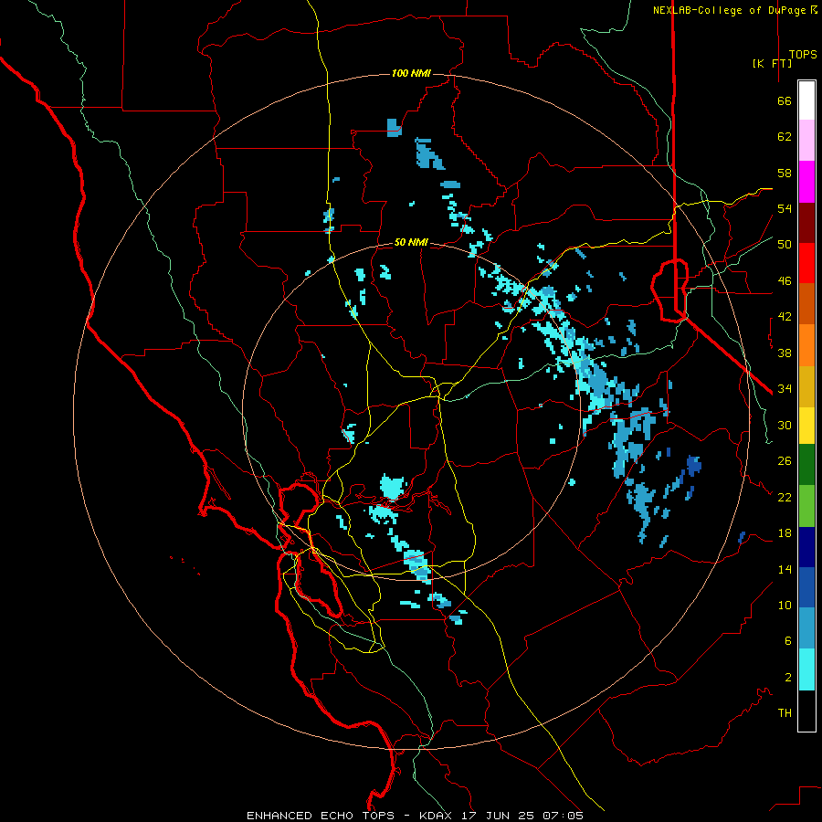Click the legend value 54
Viewport: 822px width, 822px height.
(785, 208)
